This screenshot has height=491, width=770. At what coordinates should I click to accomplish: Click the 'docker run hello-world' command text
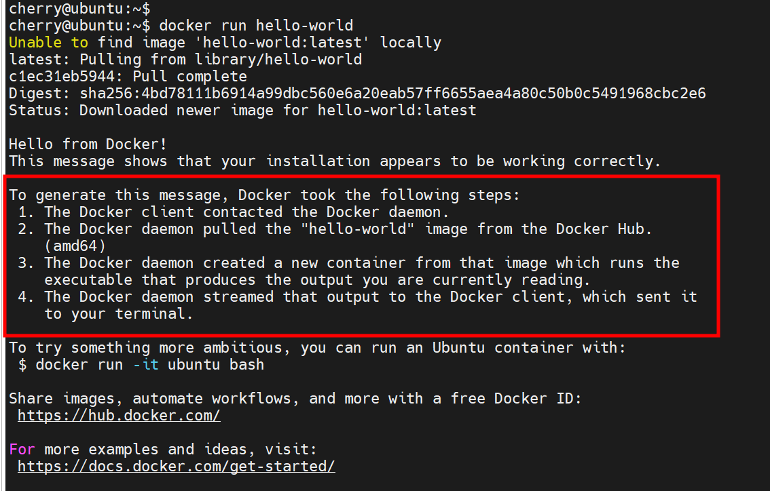click(x=256, y=26)
